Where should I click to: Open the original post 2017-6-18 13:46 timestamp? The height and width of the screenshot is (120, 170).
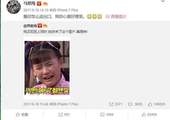(36, 104)
